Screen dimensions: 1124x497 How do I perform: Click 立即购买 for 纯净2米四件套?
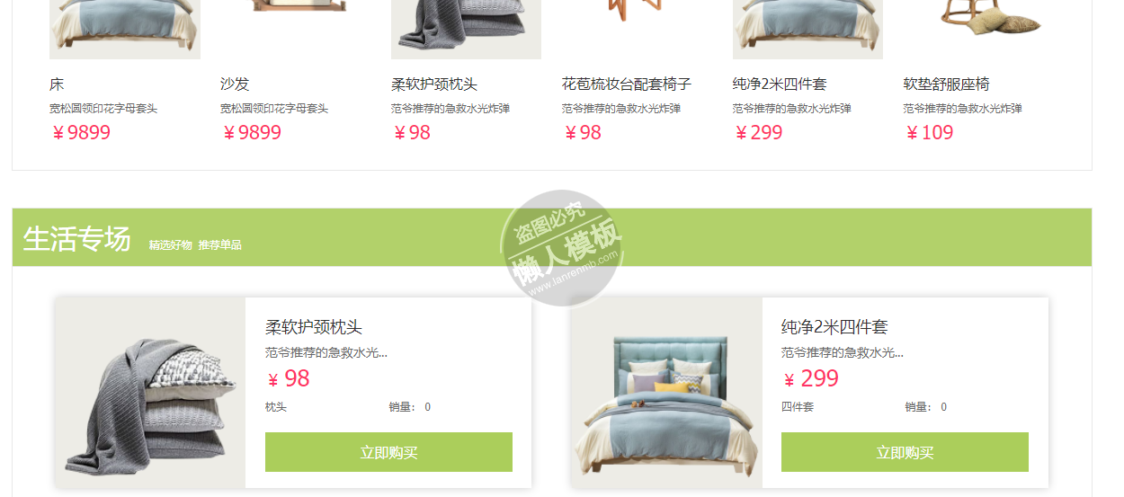tap(905, 452)
